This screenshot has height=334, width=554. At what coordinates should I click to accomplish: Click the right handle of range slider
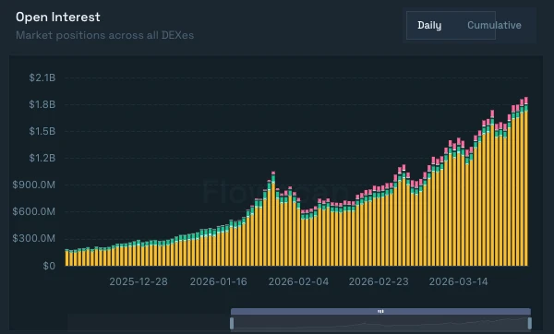[x=529, y=323]
